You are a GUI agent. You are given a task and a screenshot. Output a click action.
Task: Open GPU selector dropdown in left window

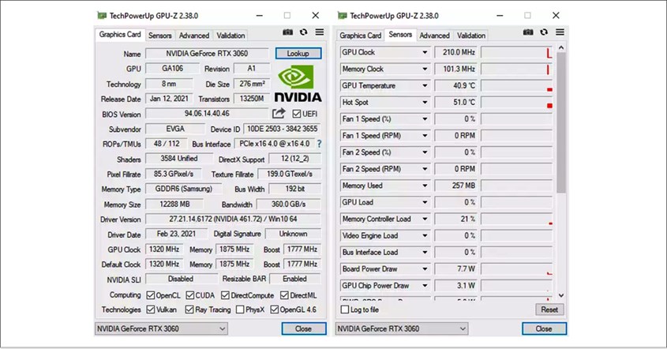(x=161, y=328)
